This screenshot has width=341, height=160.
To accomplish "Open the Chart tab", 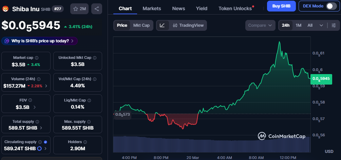I will 125,8.
